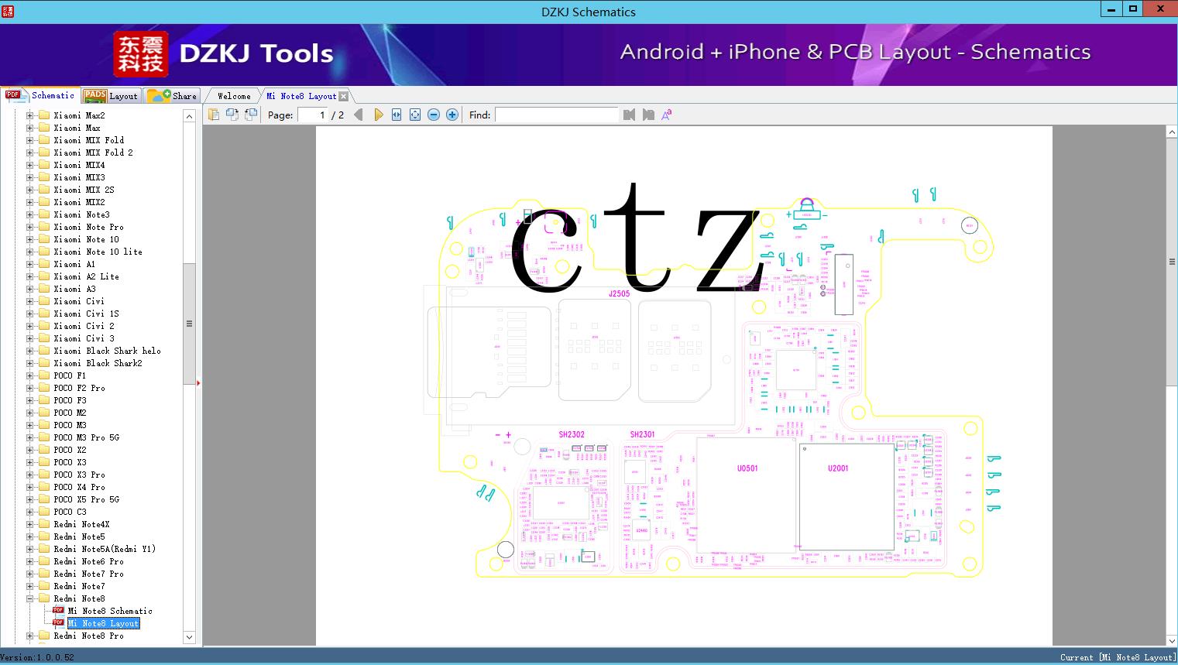This screenshot has width=1178, height=665.
Task: Zoom in with the plus icon
Action: point(452,115)
